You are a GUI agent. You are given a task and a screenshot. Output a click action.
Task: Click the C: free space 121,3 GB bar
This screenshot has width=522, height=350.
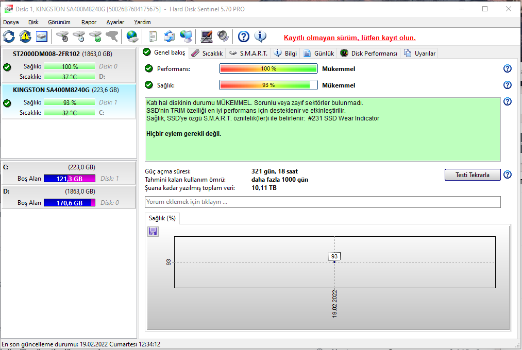tap(69, 179)
